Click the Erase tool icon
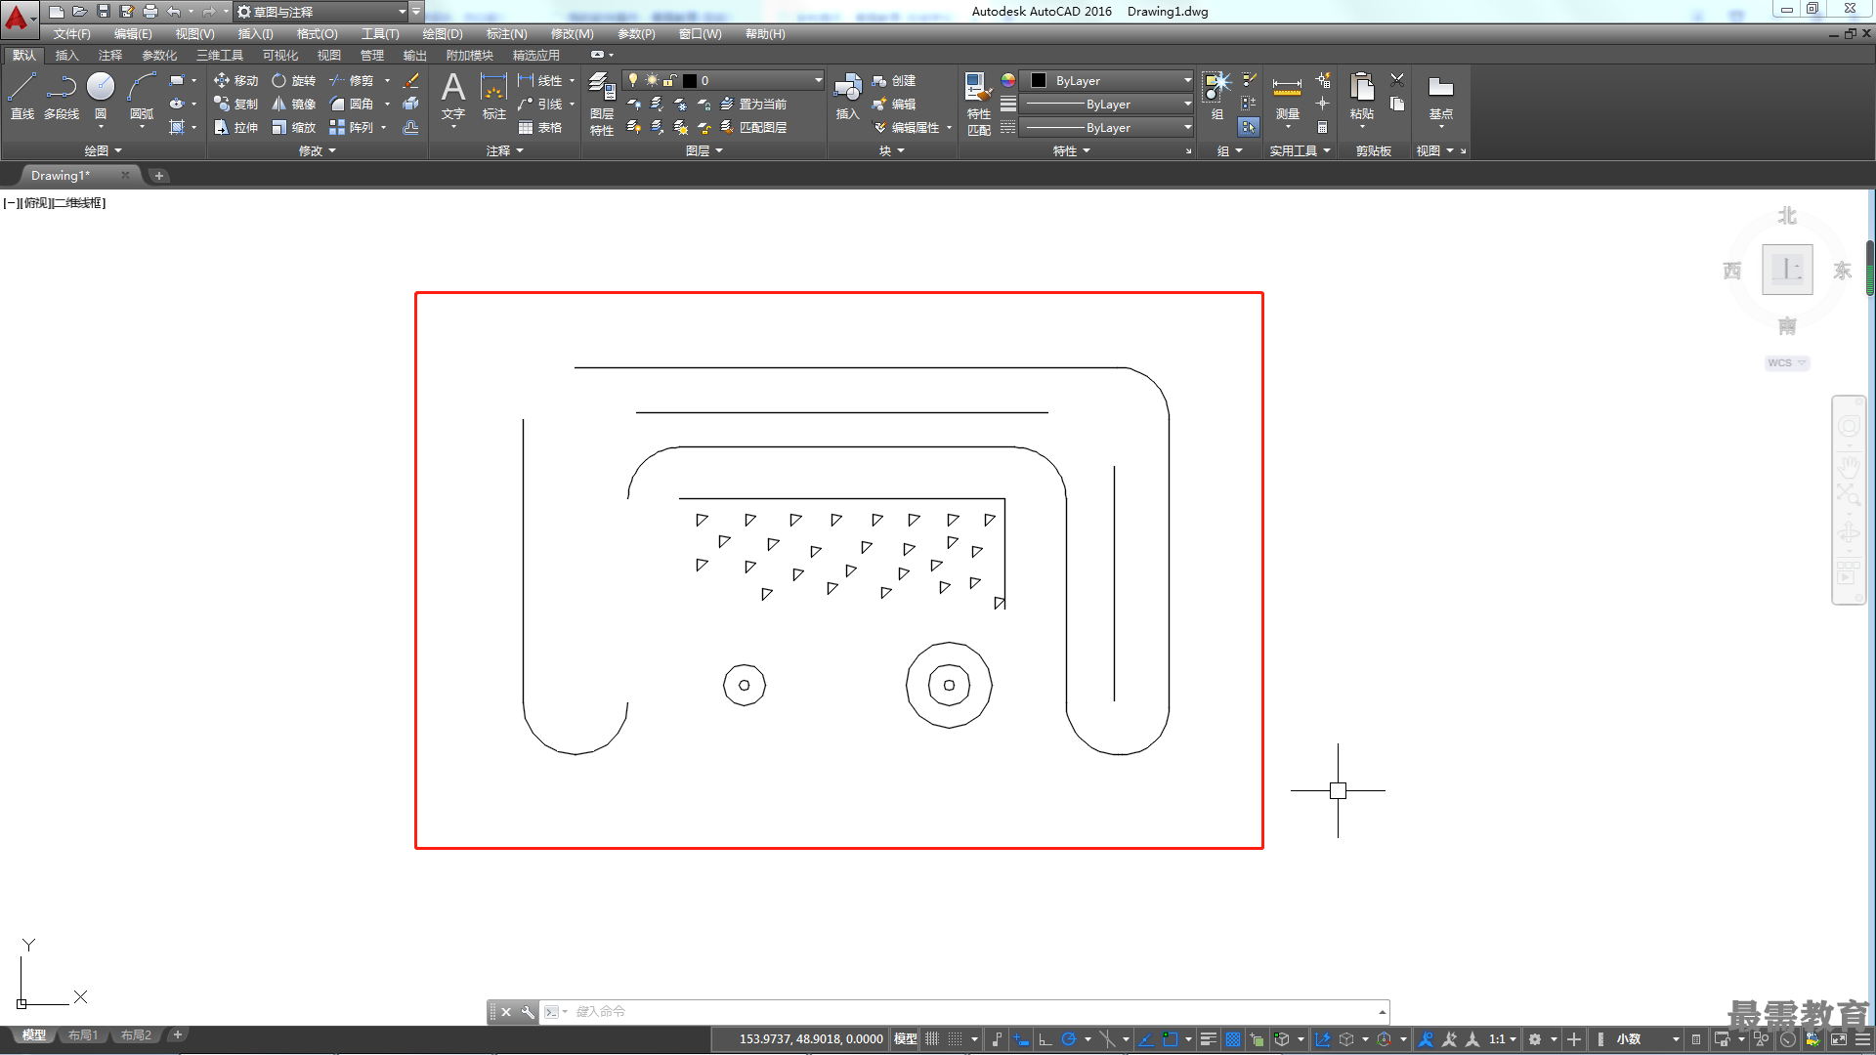The image size is (1876, 1055). coord(411,80)
